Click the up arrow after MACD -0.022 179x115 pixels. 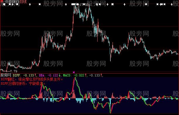click(86, 75)
